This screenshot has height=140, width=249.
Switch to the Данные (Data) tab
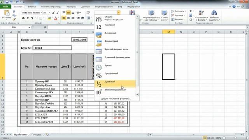86,7
